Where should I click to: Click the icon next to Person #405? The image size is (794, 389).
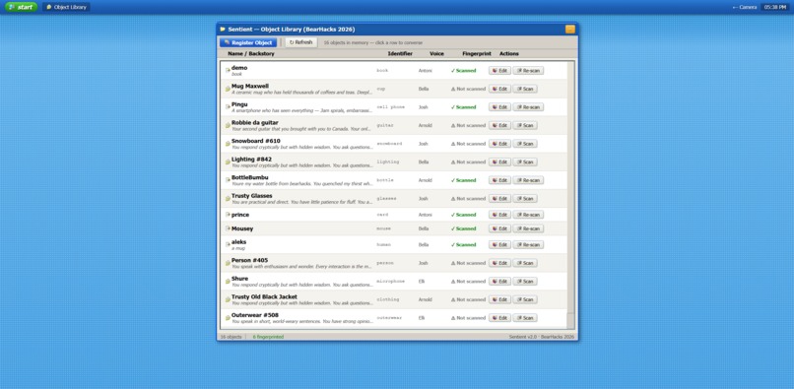click(x=228, y=263)
